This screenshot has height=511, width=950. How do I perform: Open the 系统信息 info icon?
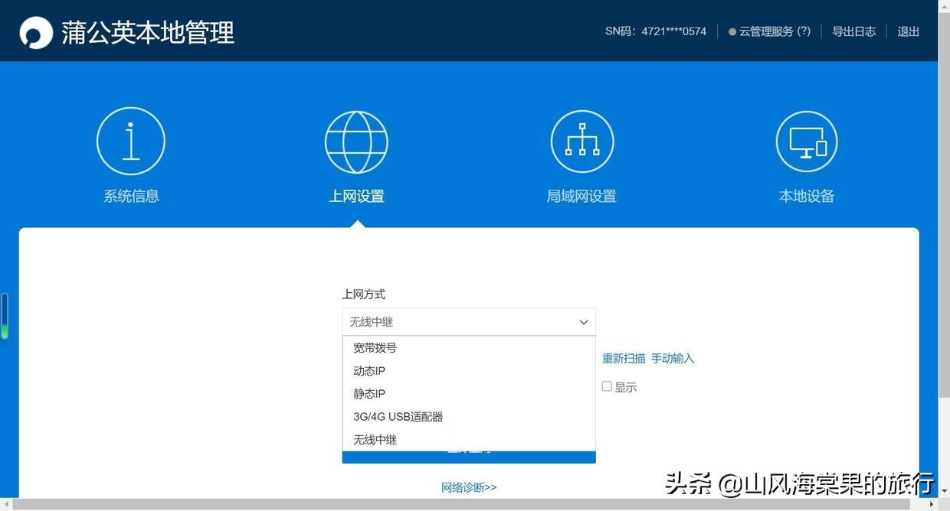click(131, 141)
